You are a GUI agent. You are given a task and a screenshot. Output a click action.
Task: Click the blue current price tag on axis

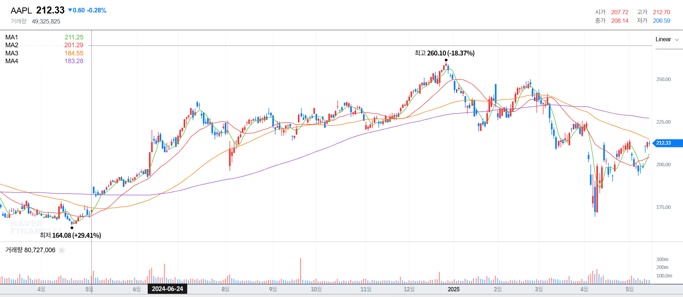(668, 143)
